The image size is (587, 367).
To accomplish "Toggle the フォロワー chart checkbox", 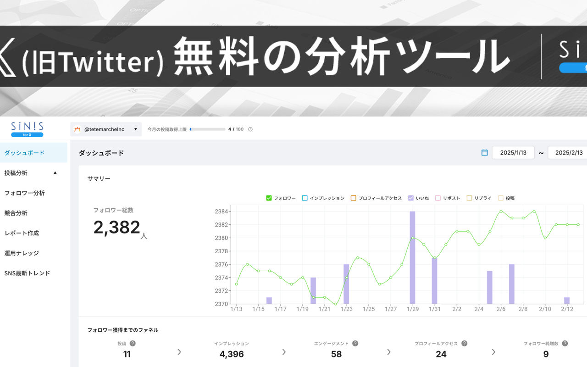I will tap(269, 198).
